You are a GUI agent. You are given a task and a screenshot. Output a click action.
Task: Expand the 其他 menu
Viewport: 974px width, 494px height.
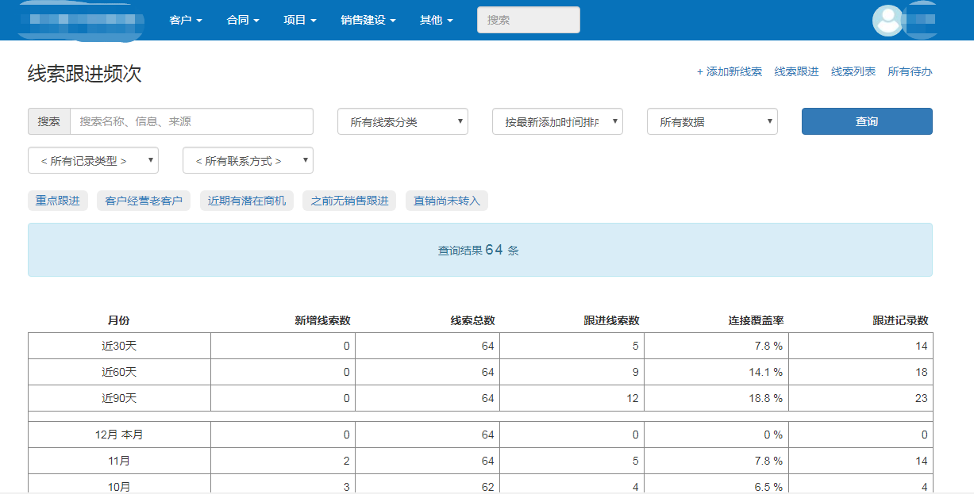(436, 20)
